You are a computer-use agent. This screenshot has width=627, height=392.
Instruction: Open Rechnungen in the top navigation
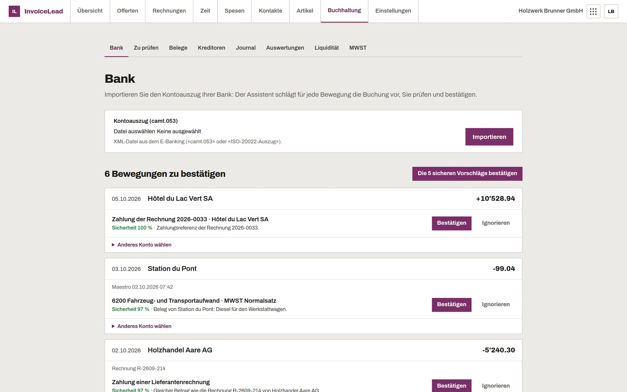[x=169, y=11]
